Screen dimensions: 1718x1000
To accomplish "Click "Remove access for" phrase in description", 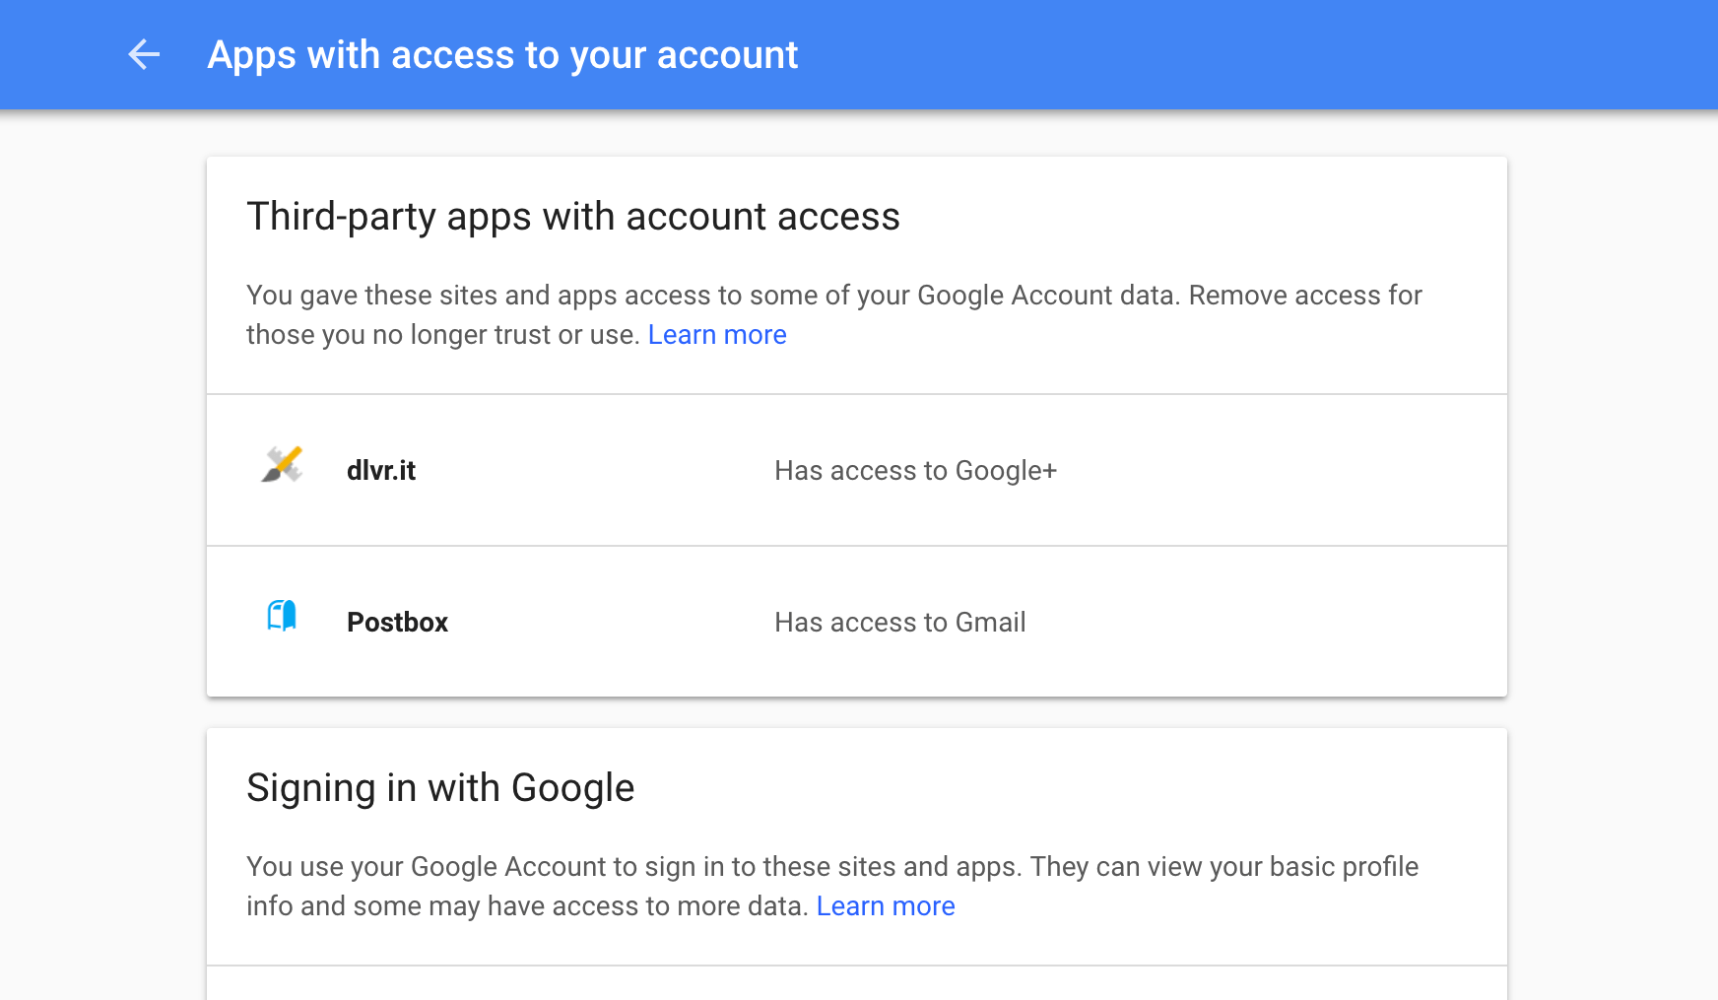I will [x=1305, y=296].
